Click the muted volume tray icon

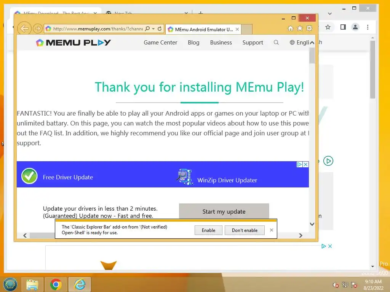coord(336,285)
